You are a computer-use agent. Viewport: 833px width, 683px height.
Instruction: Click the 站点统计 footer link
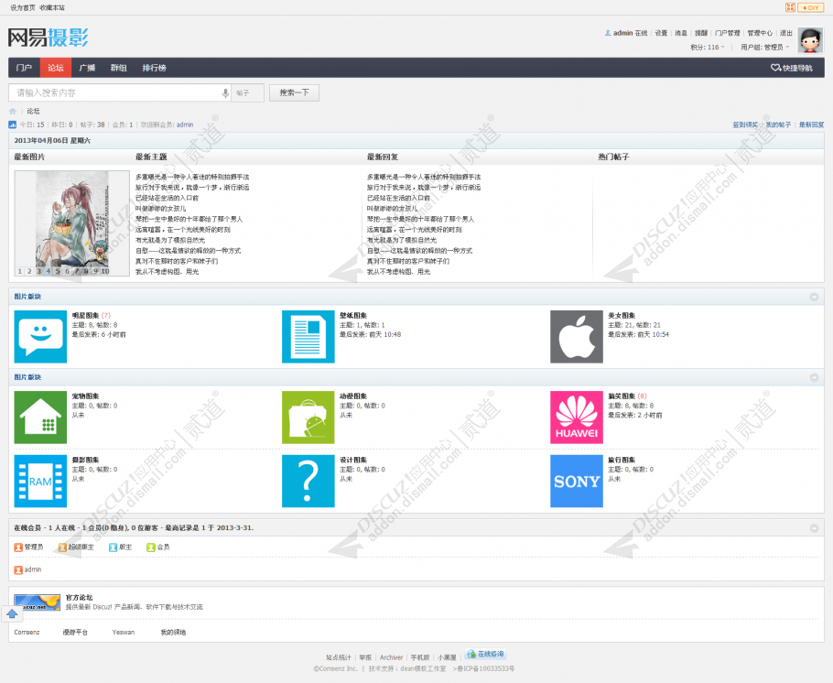[339, 657]
